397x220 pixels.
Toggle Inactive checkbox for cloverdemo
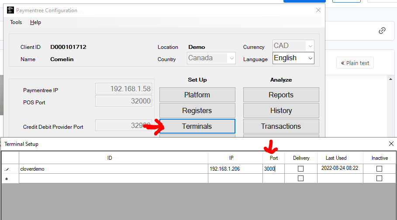(x=379, y=168)
